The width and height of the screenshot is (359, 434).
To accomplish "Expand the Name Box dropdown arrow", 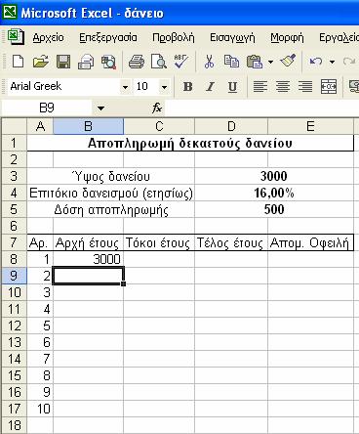I will pyautogui.click(x=100, y=108).
